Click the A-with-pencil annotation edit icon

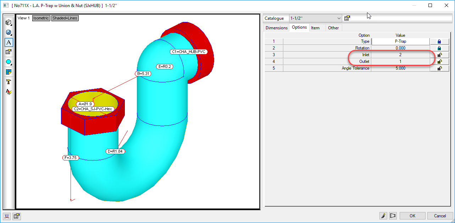pos(9,92)
